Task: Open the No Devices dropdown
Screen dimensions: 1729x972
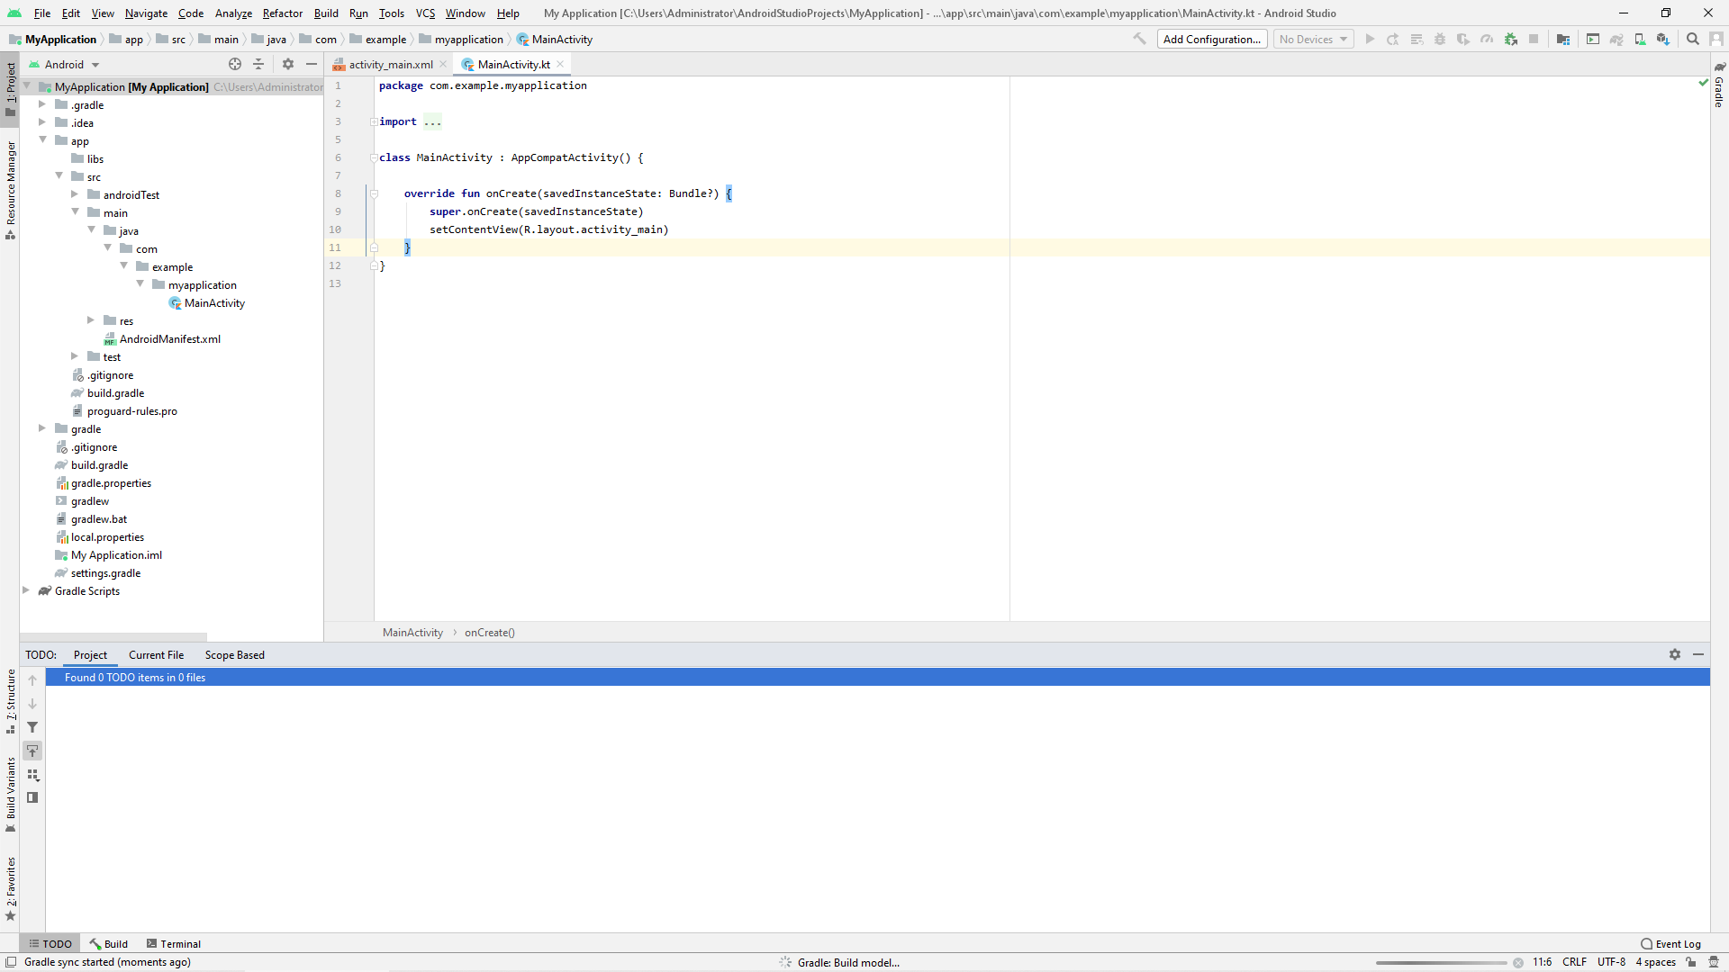Action: tap(1313, 39)
